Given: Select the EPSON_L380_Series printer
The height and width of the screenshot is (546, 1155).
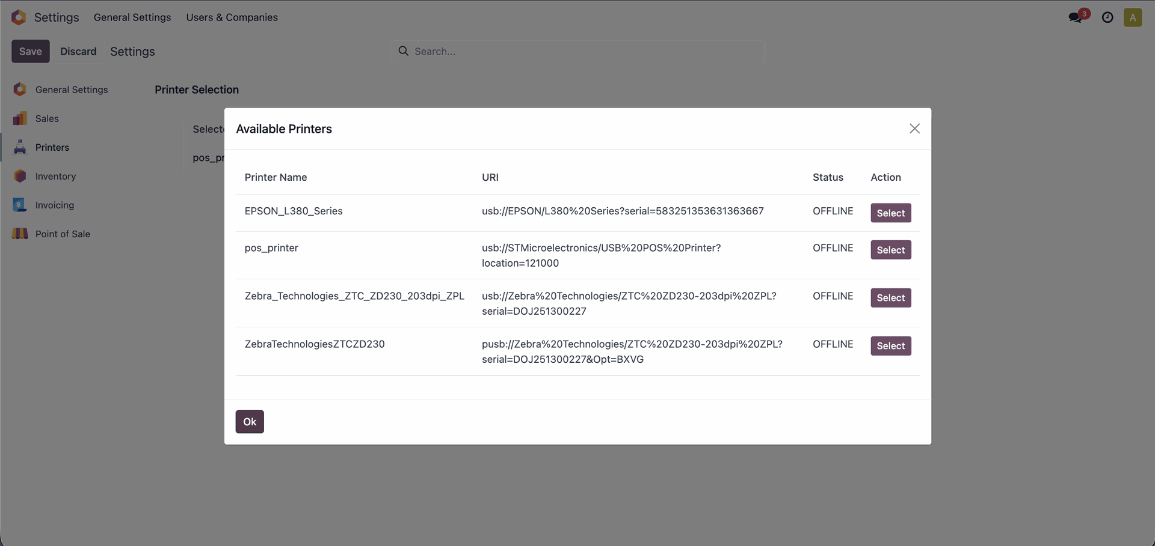Looking at the screenshot, I should 890,213.
